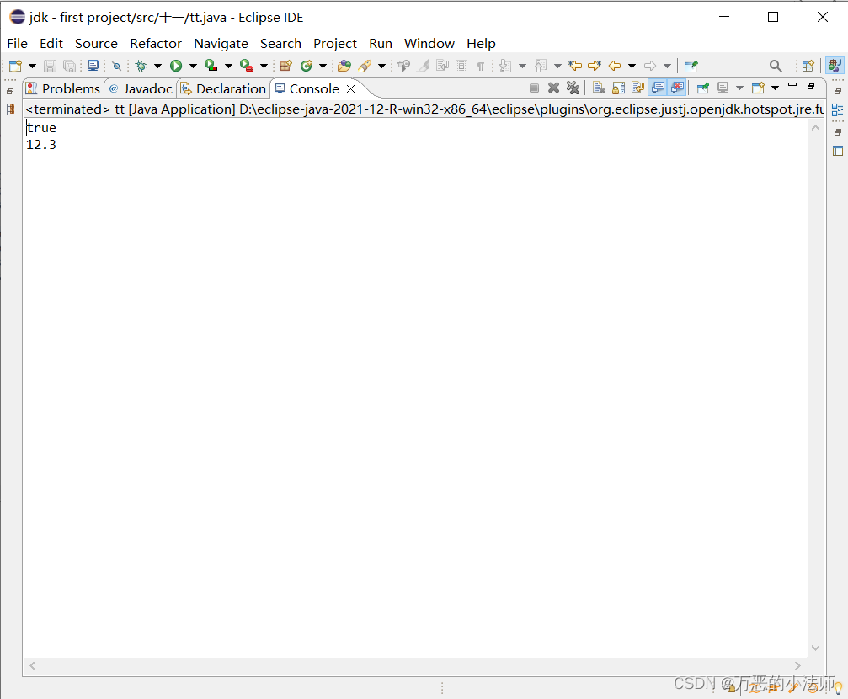Open the Display Selected Console dropdown

[740, 88]
